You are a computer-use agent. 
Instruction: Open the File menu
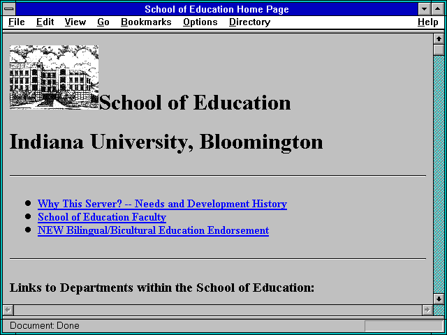16,22
